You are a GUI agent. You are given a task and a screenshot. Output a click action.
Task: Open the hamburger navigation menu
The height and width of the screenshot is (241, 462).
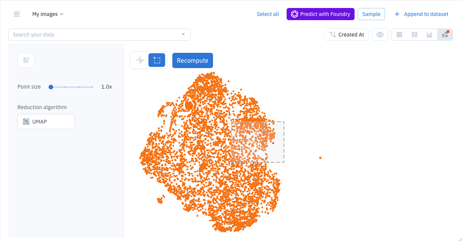click(17, 14)
